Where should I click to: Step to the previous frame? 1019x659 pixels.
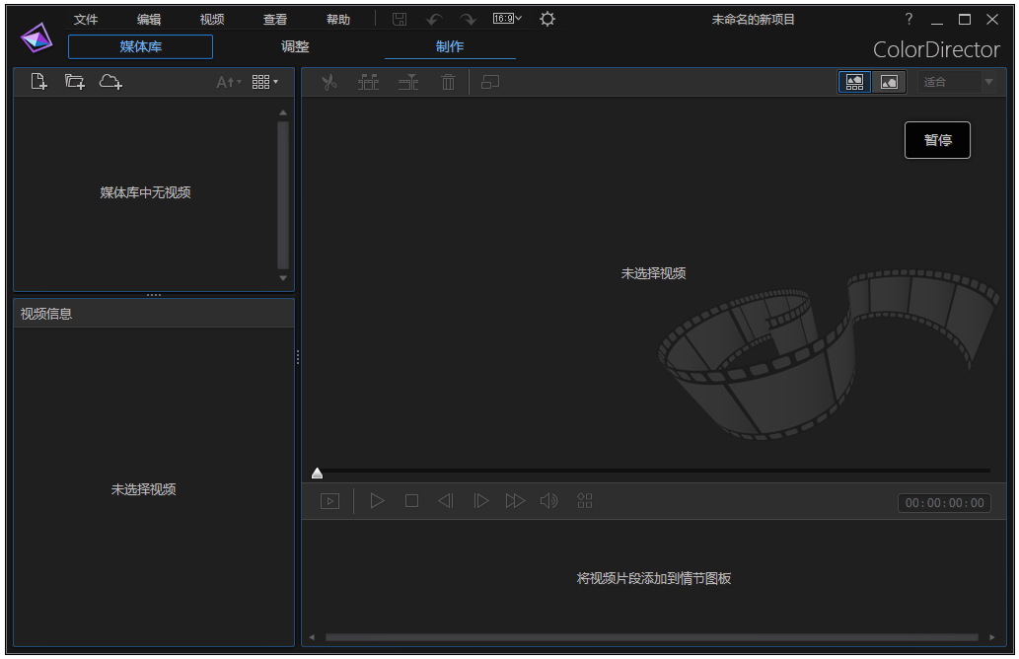pyautogui.click(x=446, y=501)
